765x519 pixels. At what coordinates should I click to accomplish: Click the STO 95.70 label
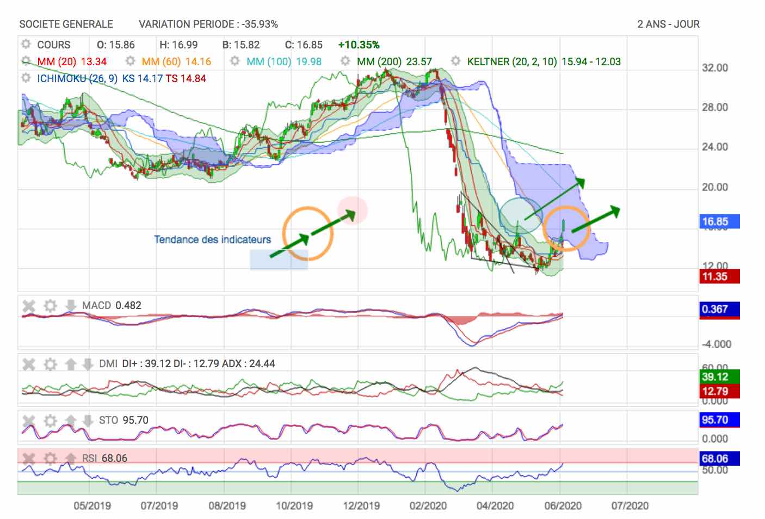[124, 420]
